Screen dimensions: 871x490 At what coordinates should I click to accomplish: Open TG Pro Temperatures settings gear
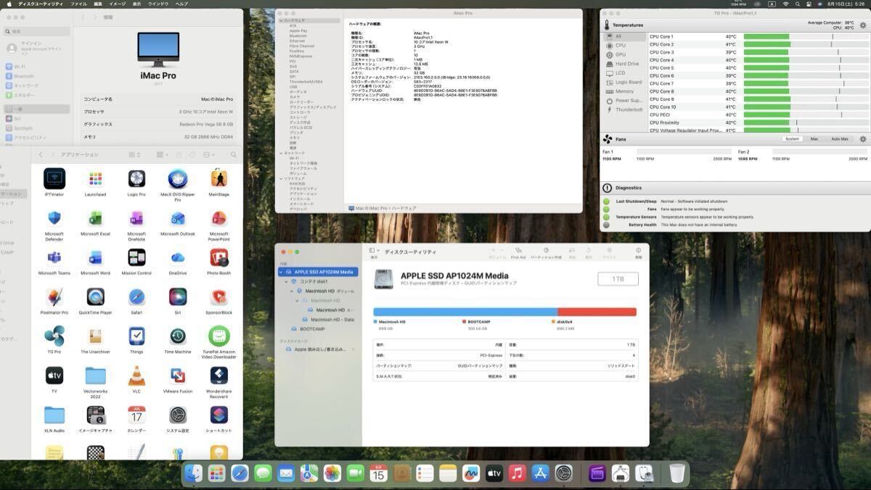point(863,25)
